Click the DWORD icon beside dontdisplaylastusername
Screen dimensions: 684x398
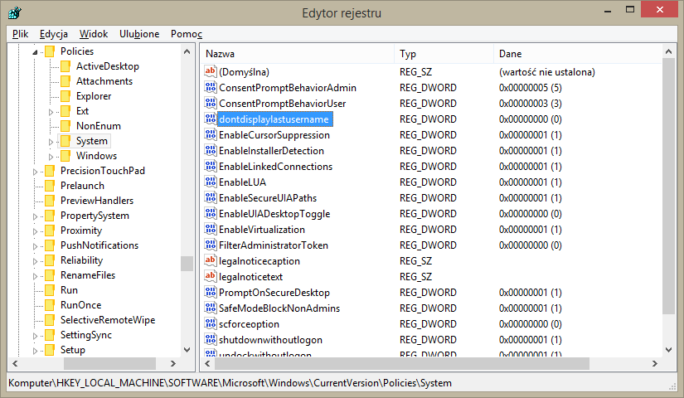[211, 119]
